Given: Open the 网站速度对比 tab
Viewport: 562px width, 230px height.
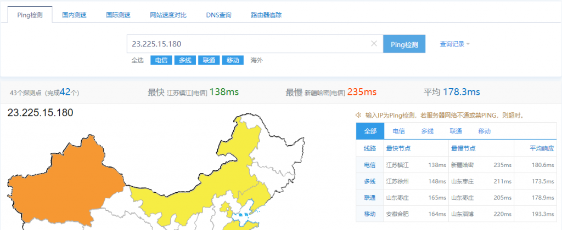Looking at the screenshot, I should coord(168,15).
